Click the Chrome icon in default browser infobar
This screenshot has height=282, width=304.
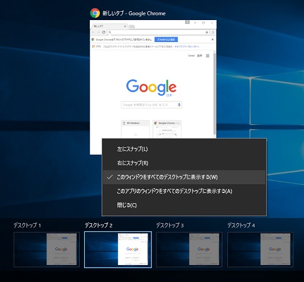coord(93,39)
